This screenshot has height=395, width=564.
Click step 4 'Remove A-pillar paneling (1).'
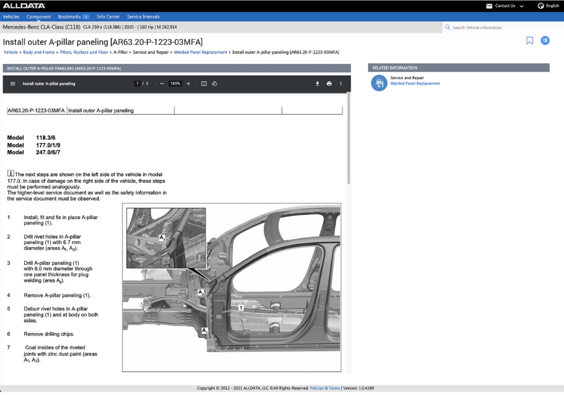(57, 295)
